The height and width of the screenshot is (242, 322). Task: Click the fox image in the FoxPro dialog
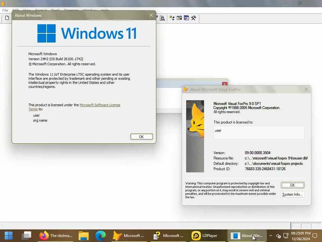tap(195, 136)
